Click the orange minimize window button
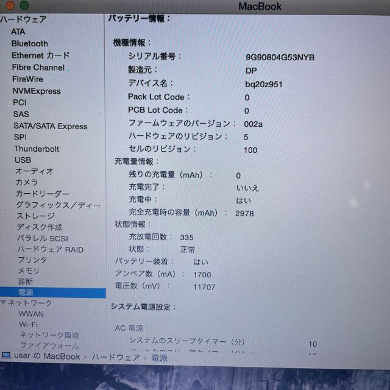 [10, 5]
